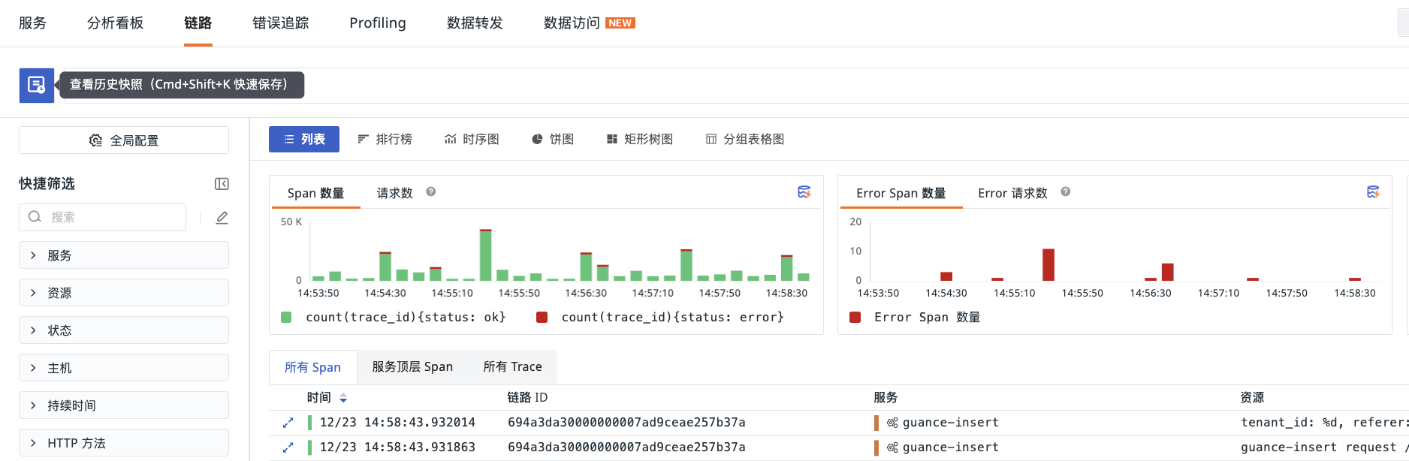Click resource text starting 'tenant_id: %d'
The height and width of the screenshot is (461, 1409).
tap(1324, 423)
